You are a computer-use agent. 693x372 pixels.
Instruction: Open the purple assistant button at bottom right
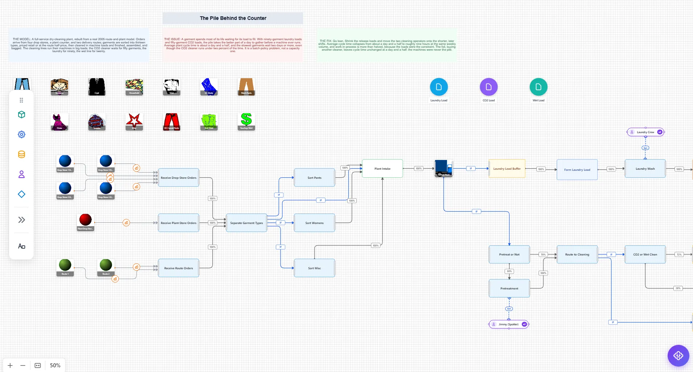point(678,356)
